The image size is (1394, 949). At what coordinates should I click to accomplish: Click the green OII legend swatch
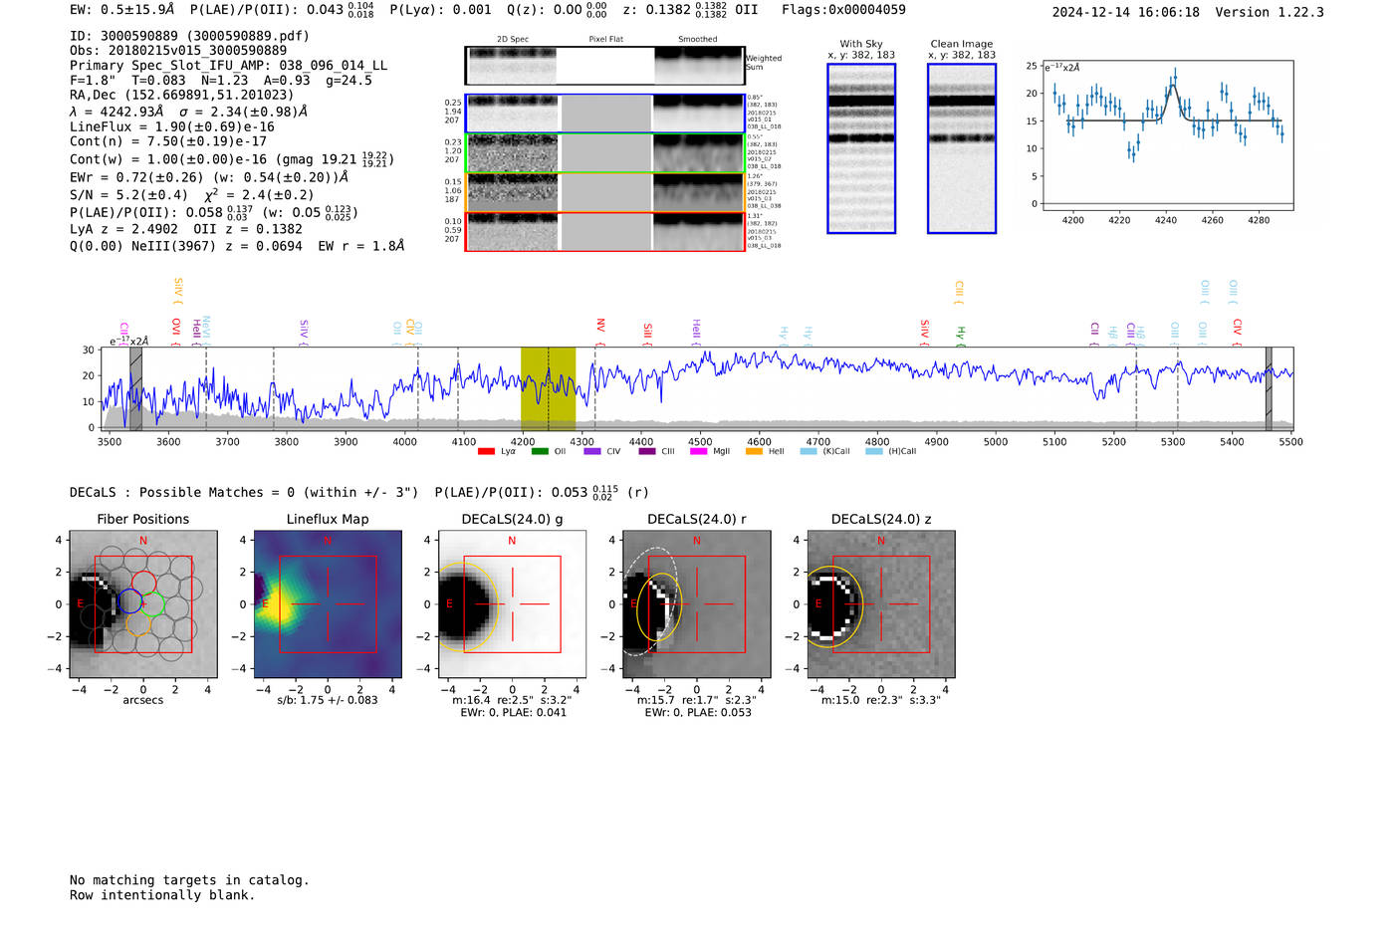pos(540,451)
